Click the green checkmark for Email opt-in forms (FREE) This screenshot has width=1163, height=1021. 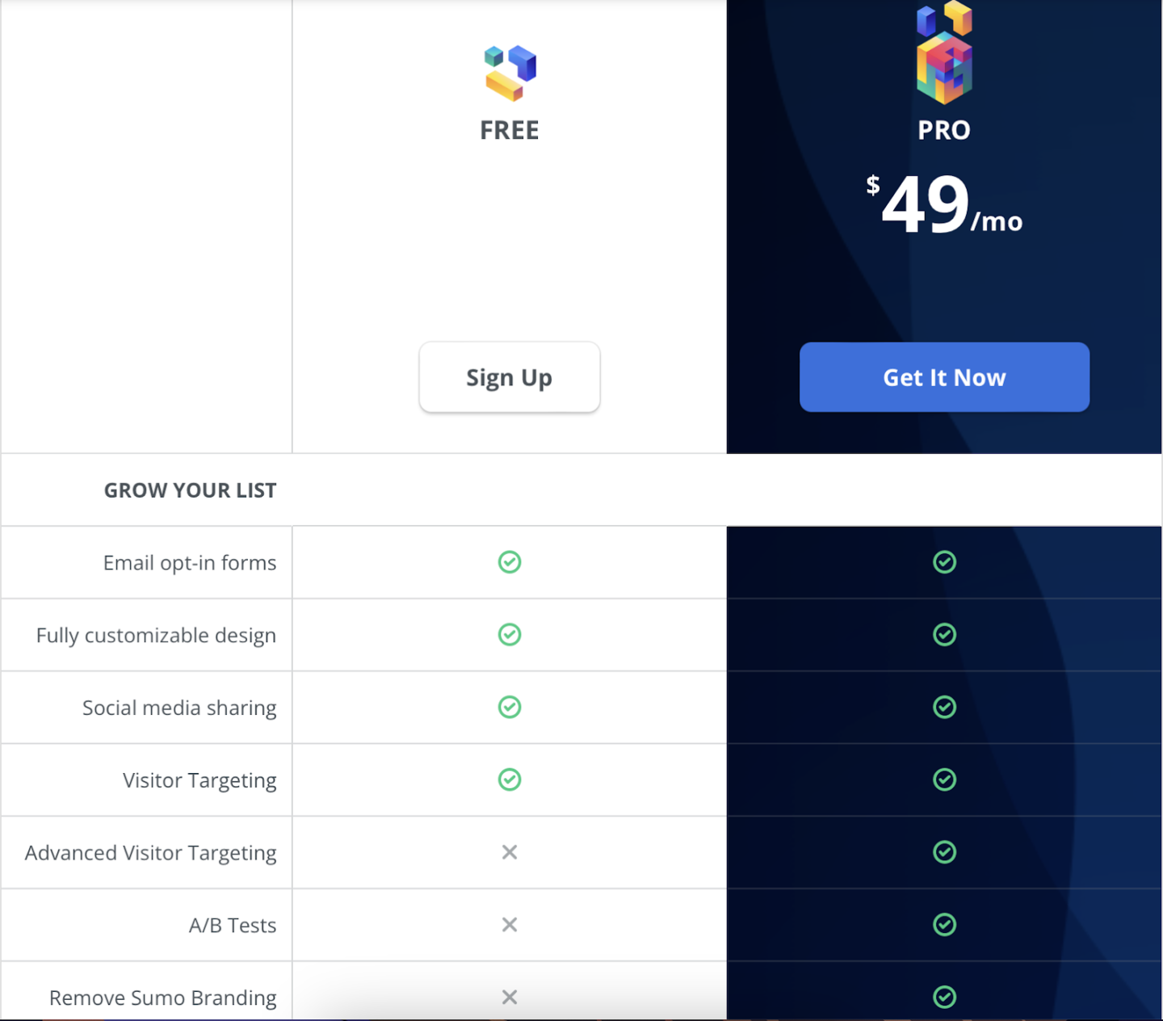click(510, 562)
